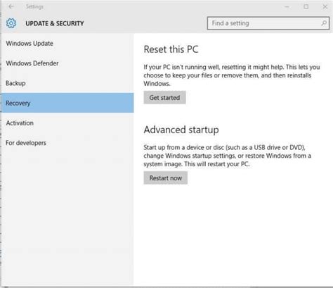Click the Reset this PC heading
The height and width of the screenshot is (288, 333).
[171, 49]
